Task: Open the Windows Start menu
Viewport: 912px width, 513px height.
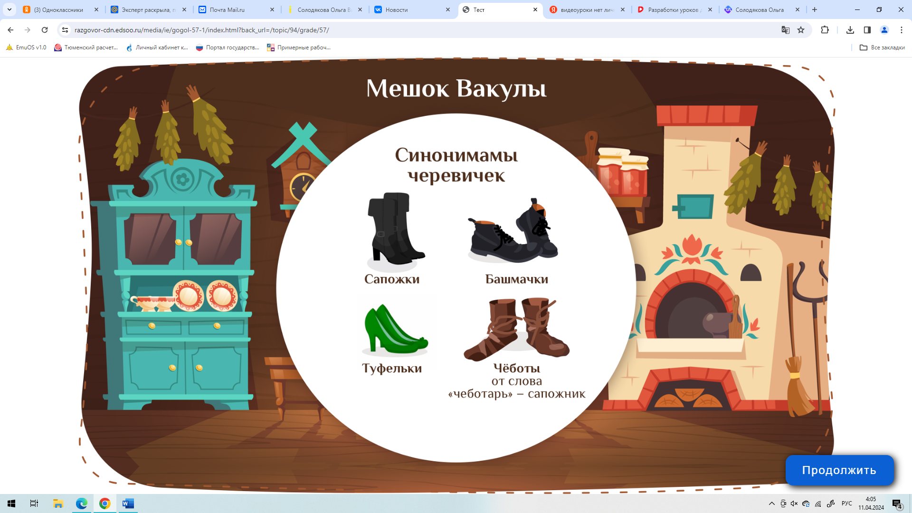Action: pos(11,503)
